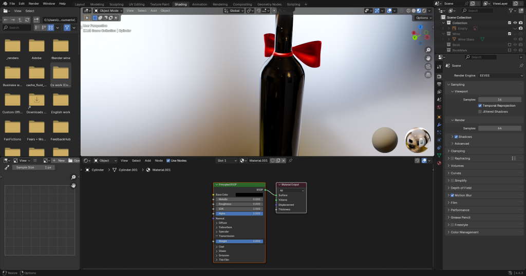Expand the Clamping panel

pos(458,151)
